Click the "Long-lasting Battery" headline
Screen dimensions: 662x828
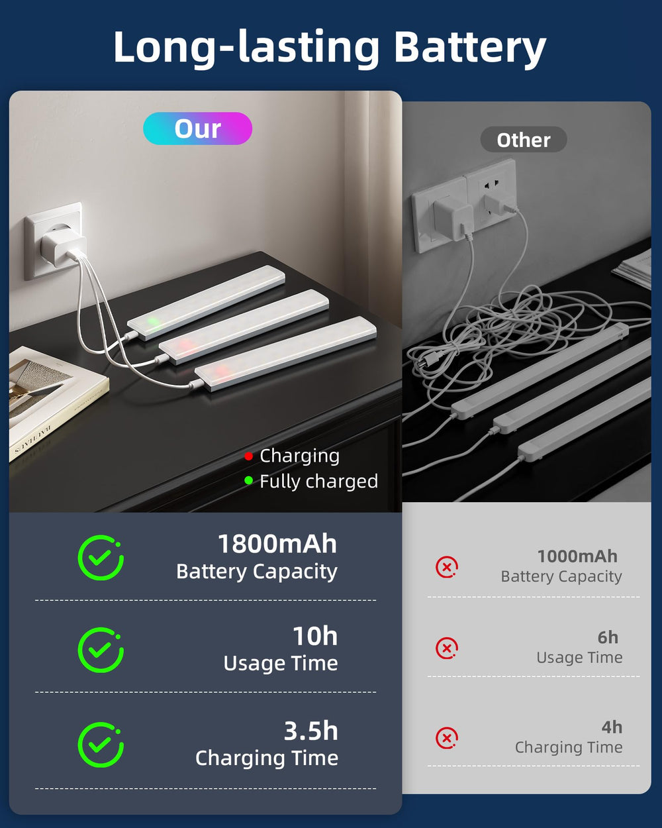(330, 48)
